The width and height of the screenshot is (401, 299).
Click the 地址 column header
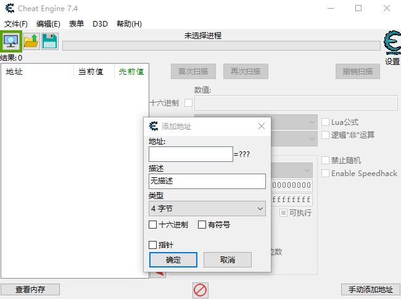(38, 72)
